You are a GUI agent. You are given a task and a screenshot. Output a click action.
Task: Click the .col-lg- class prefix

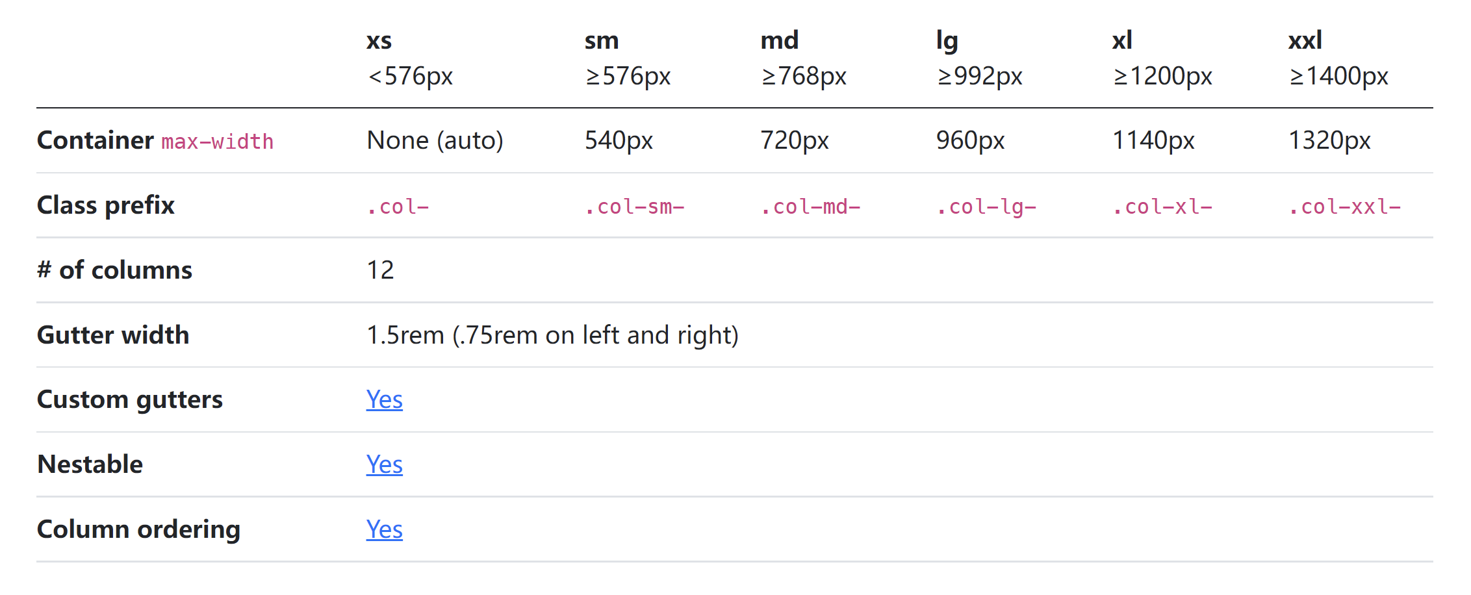tap(986, 207)
